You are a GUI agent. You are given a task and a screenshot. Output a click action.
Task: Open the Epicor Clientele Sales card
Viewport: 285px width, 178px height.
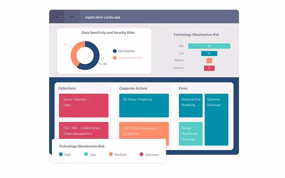pos(84,105)
